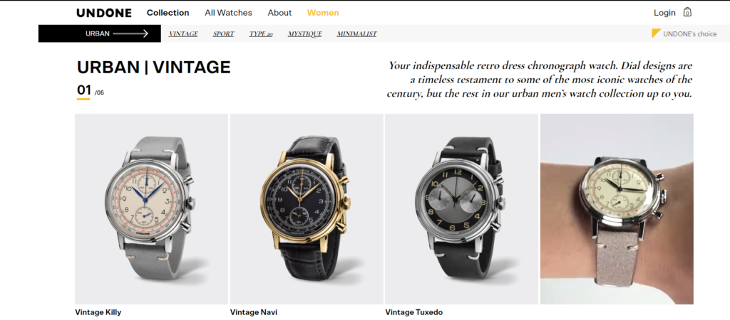Click the yellow UNDONE's choice flag icon
The image size is (730, 320).
(656, 33)
